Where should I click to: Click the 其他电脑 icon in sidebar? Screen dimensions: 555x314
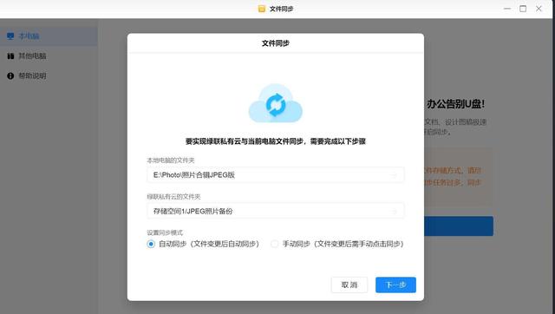10,56
